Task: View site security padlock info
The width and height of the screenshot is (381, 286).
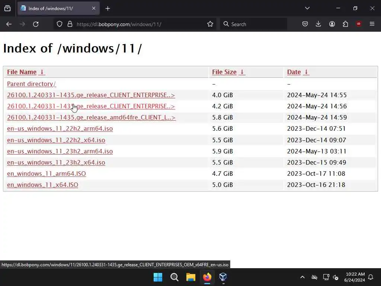Action: (x=70, y=24)
